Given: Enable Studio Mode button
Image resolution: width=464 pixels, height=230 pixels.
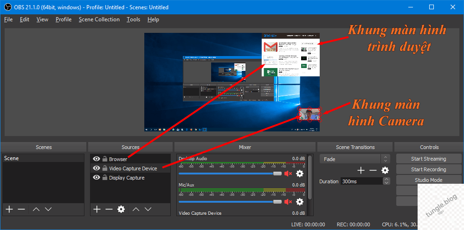Looking at the screenshot, I should point(428,180).
